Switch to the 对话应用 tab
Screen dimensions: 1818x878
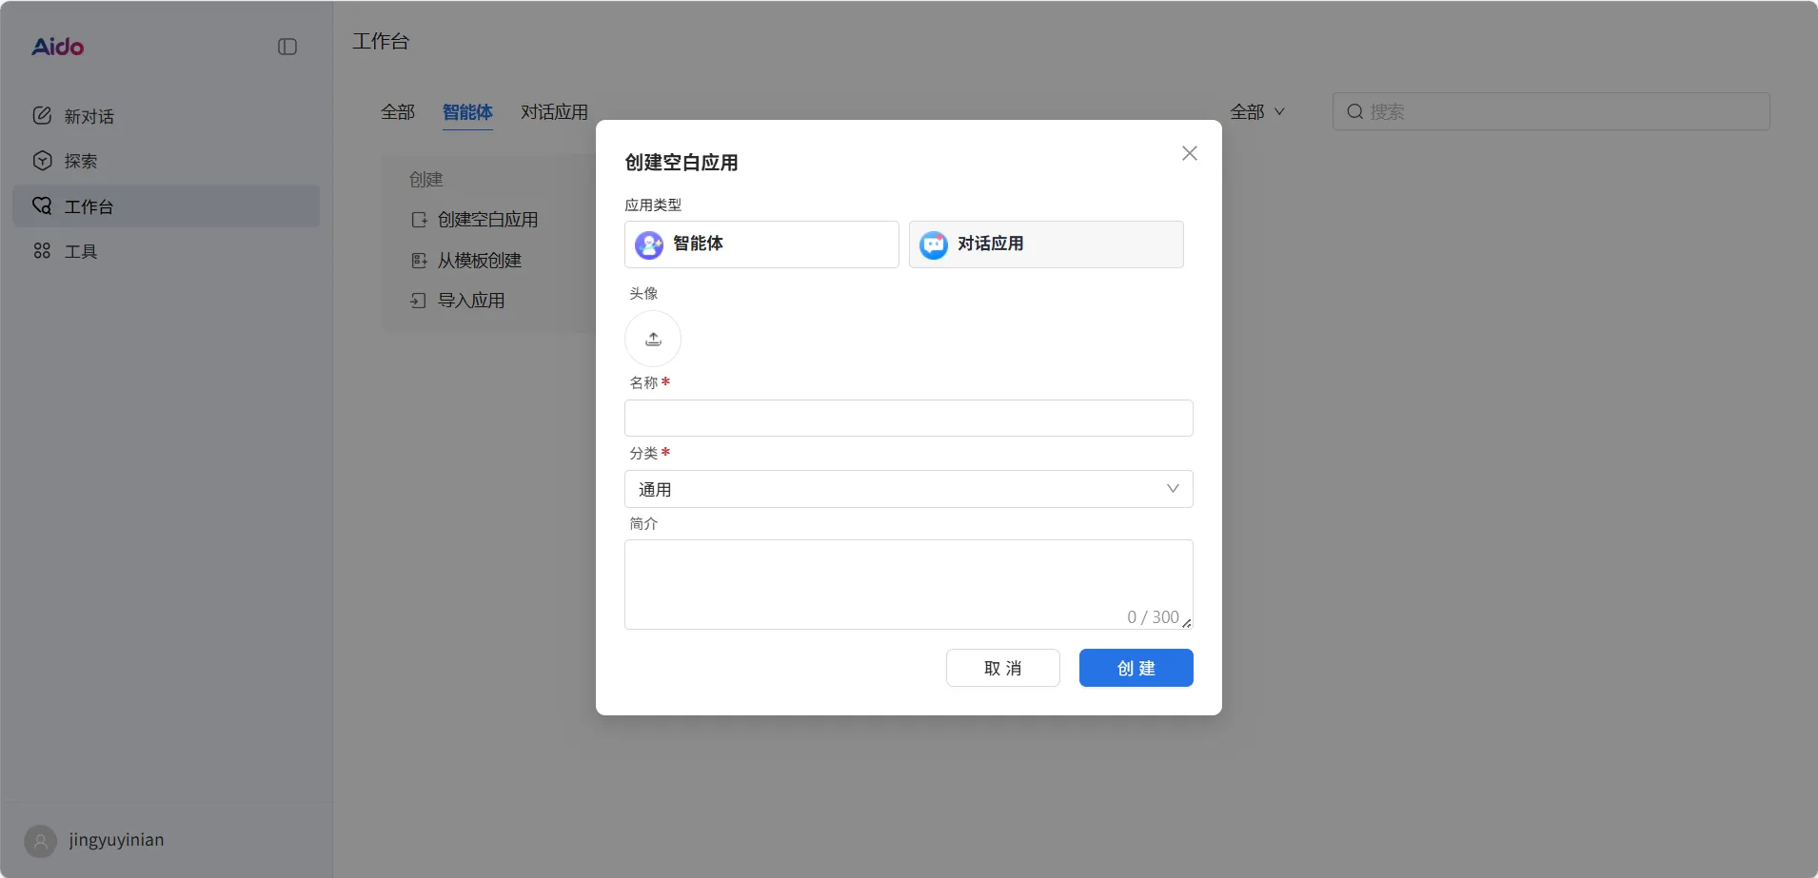pyautogui.click(x=553, y=111)
